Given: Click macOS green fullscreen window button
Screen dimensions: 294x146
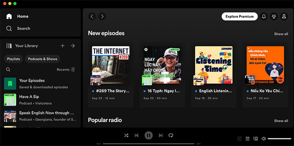Looking at the screenshot, I should coord(15,4).
